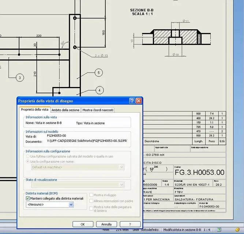Viewport: 244px width, 234px height.
Task: Click the question mark help button beside Annulla
Action: click(x=130, y=224)
